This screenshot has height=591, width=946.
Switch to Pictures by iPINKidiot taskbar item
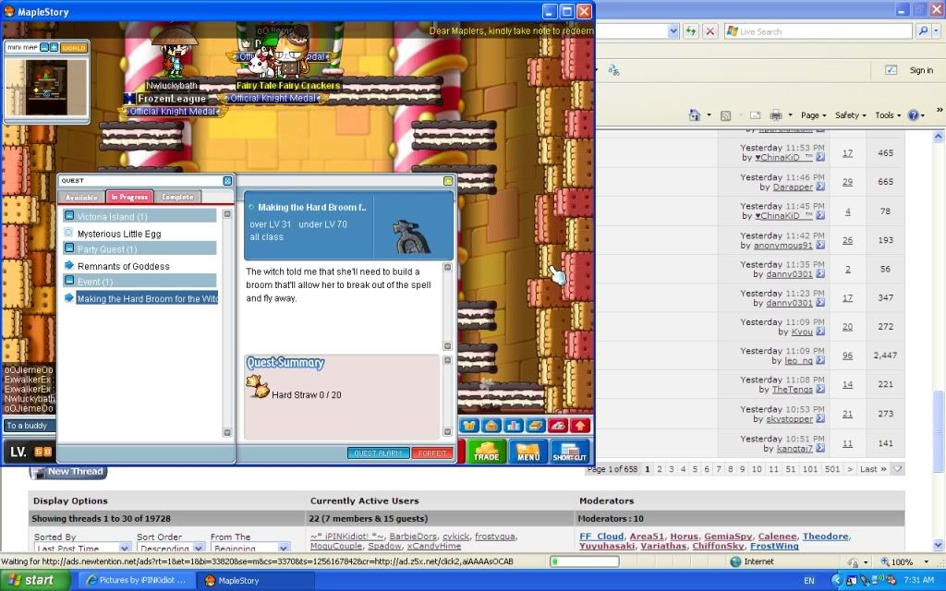click(139, 580)
